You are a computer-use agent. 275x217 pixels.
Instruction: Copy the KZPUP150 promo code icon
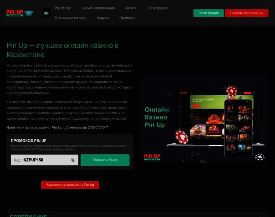point(73,160)
